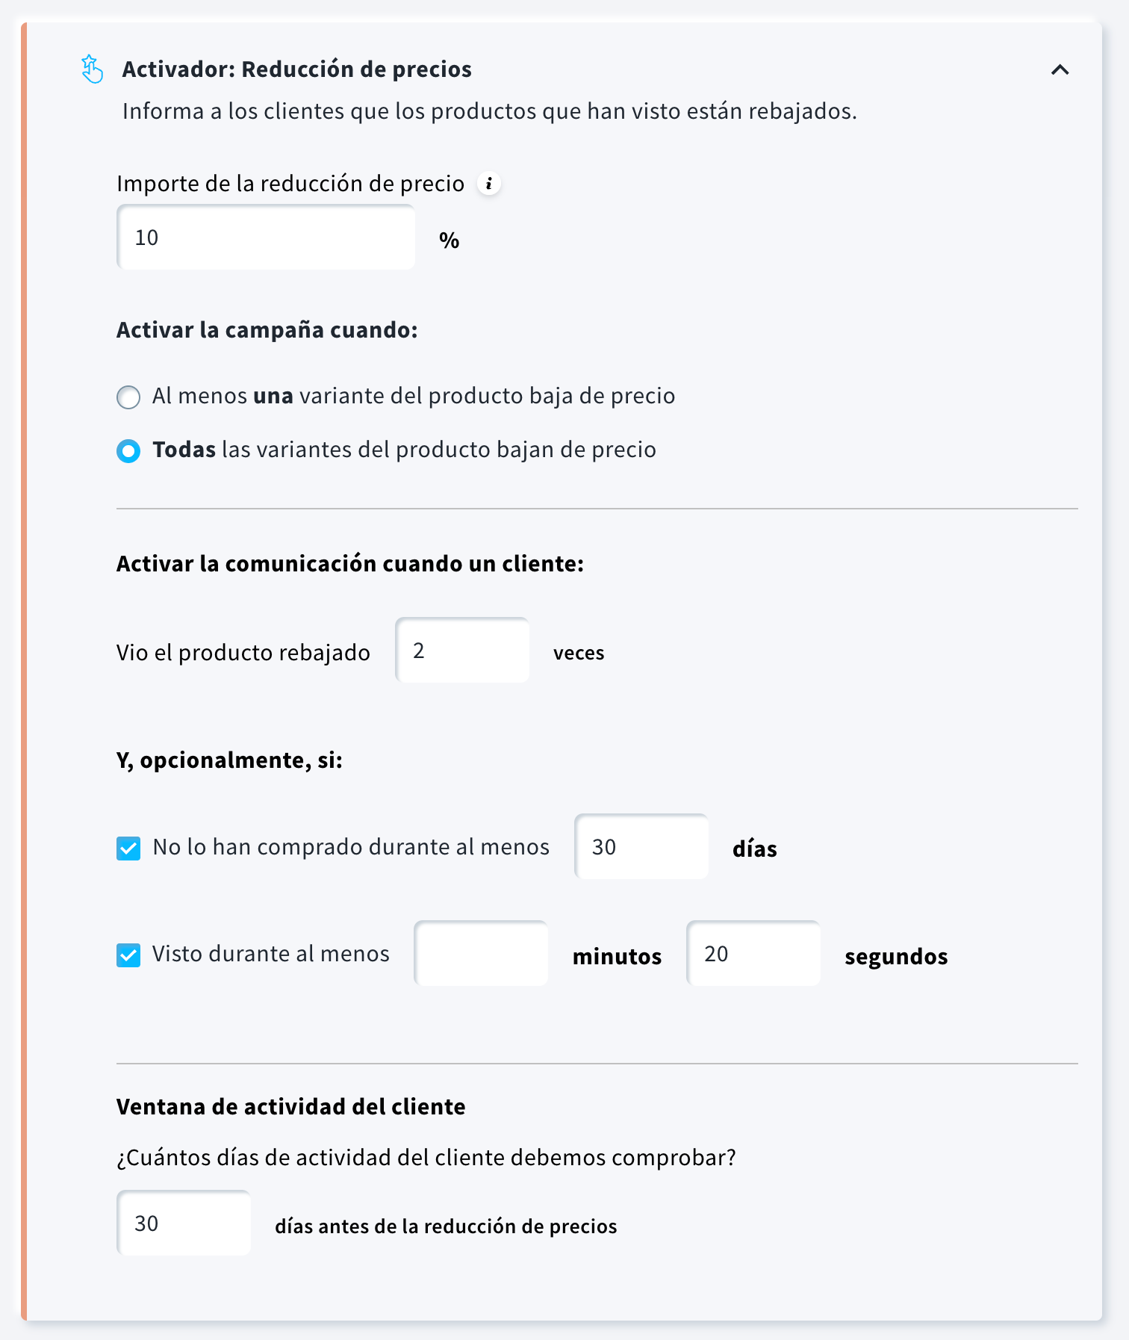Open the info tooltip for reduction amount
Image resolution: width=1129 pixels, height=1340 pixels.
pos(489,183)
